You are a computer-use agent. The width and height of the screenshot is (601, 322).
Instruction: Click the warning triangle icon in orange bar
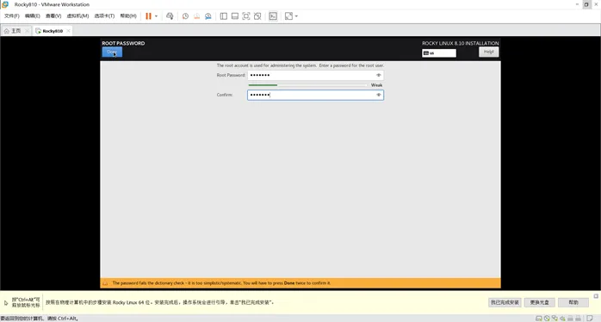pyautogui.click(x=105, y=283)
